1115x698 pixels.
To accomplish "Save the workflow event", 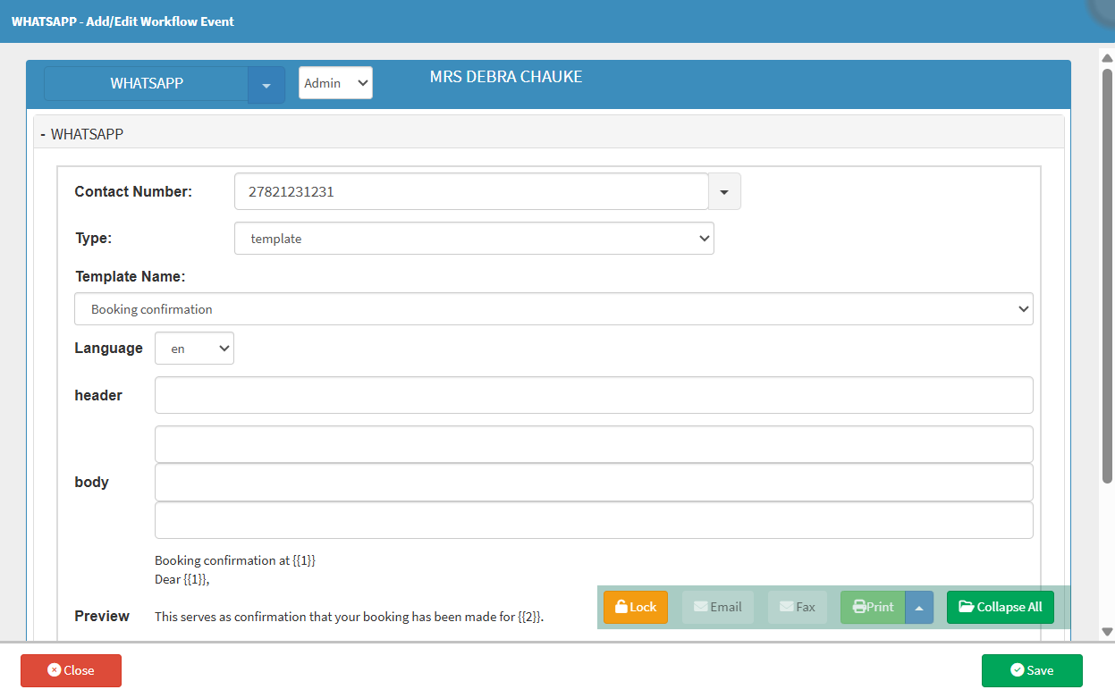I will point(1031,670).
